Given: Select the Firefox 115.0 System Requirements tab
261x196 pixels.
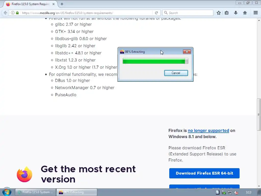Looking at the screenshot, I should coord(31,4).
